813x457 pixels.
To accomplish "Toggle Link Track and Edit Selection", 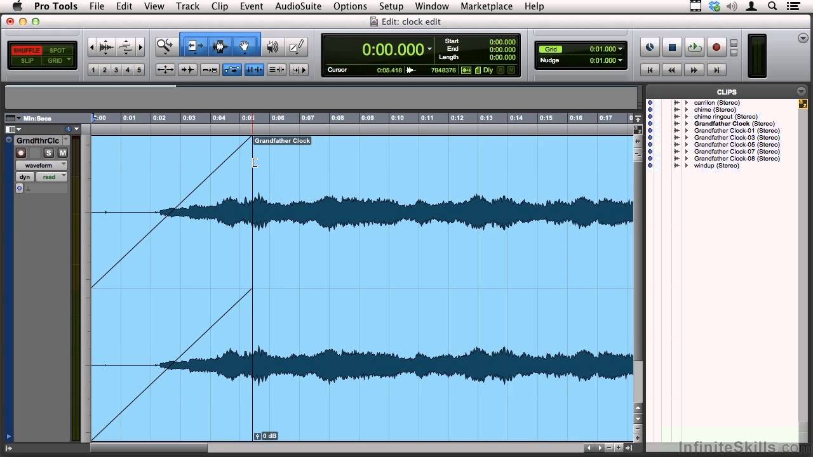I will point(276,70).
